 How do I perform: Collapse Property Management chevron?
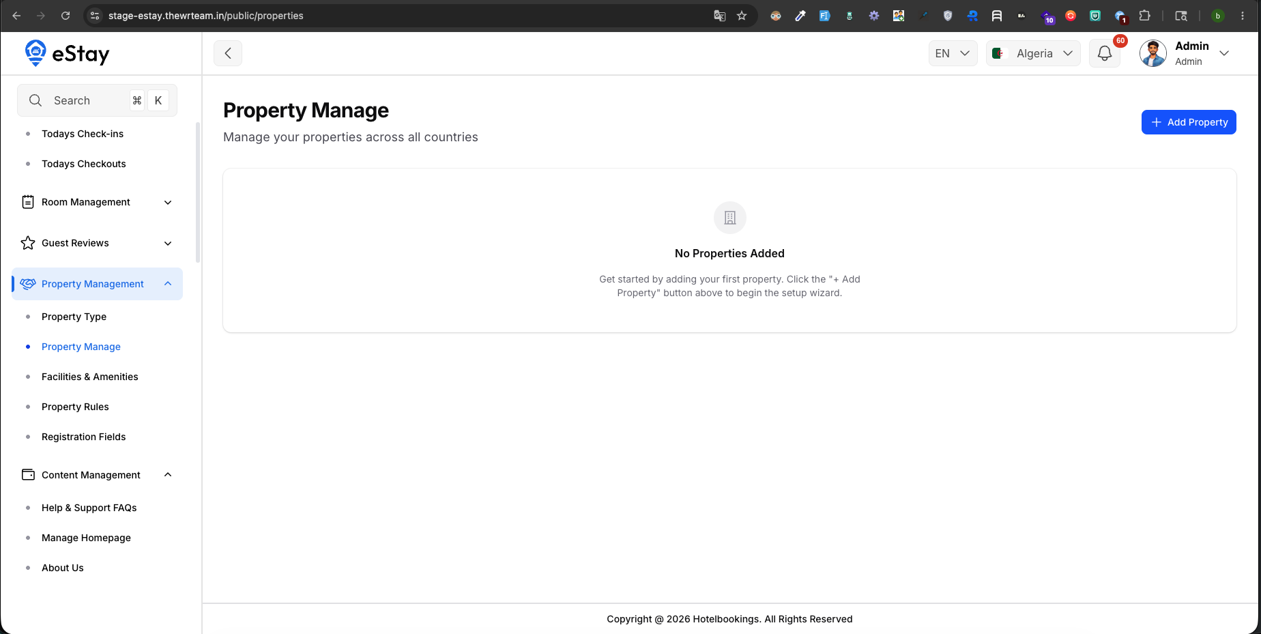(x=168, y=284)
